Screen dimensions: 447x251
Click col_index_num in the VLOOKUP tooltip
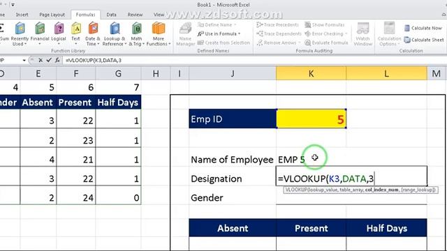pos(381,190)
